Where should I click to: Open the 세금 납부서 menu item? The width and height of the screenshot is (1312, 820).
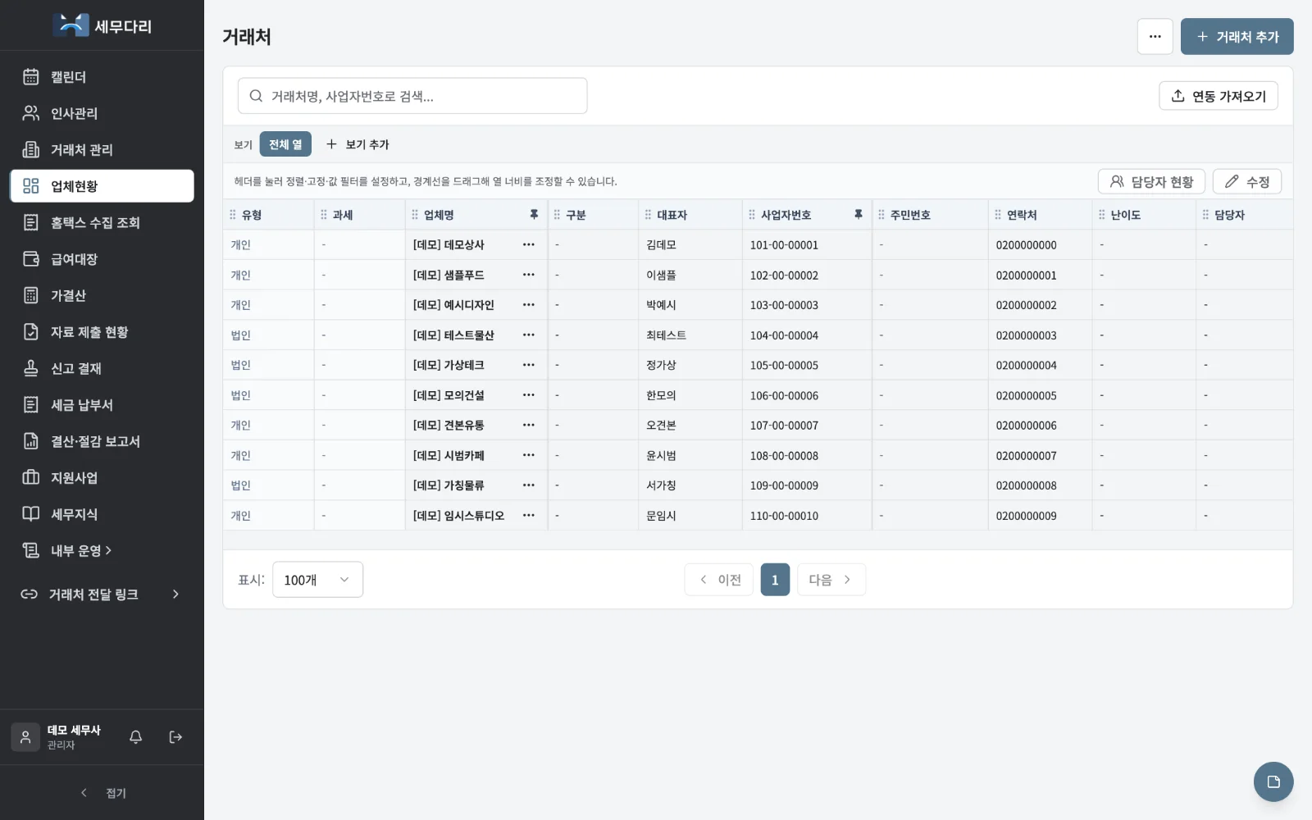click(102, 405)
